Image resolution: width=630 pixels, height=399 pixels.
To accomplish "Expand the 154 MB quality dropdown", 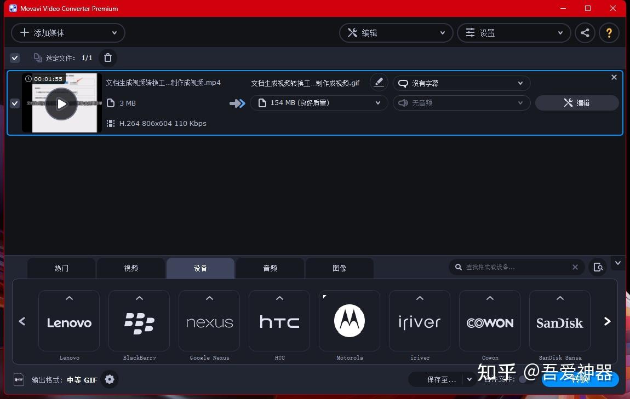I will (319, 103).
